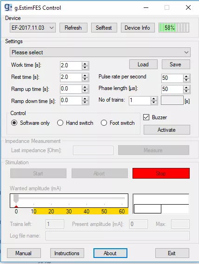Decrease Pulse rate per second value
This screenshot has width=199, height=264.
pyautogui.click(x=186, y=80)
